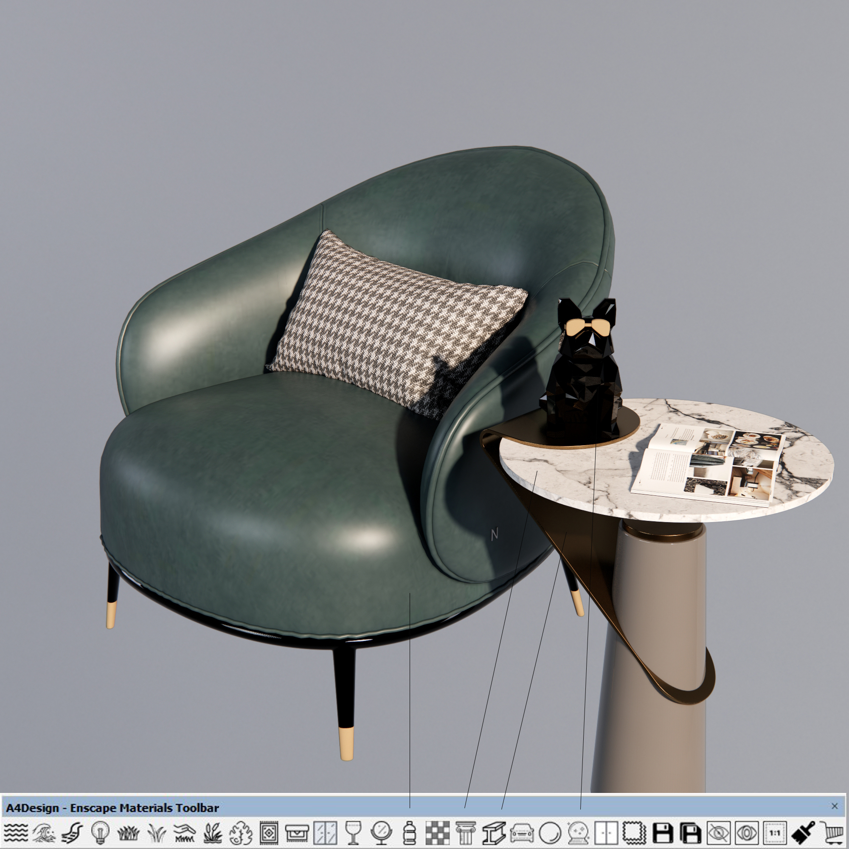849x849 pixels.
Task: Click the single floppy disk save icon
Action: pos(662,832)
